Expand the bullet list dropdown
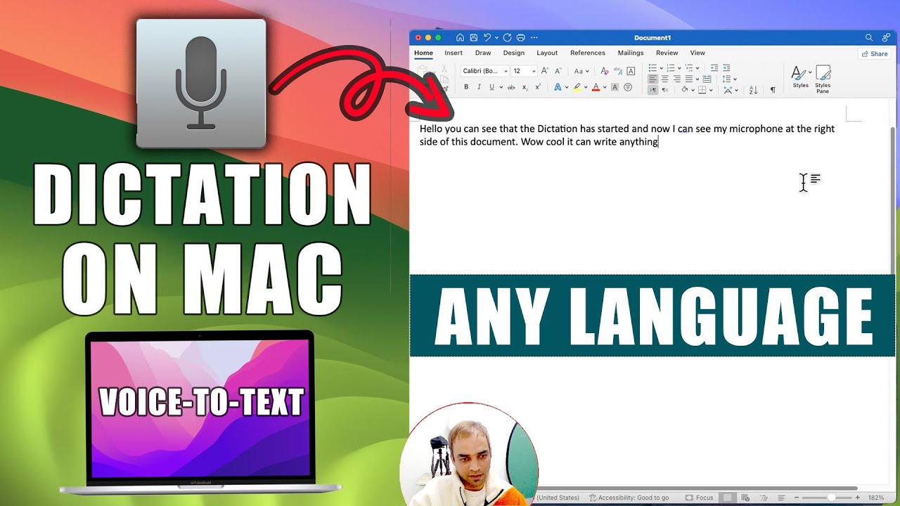The height and width of the screenshot is (506, 900). point(662,68)
